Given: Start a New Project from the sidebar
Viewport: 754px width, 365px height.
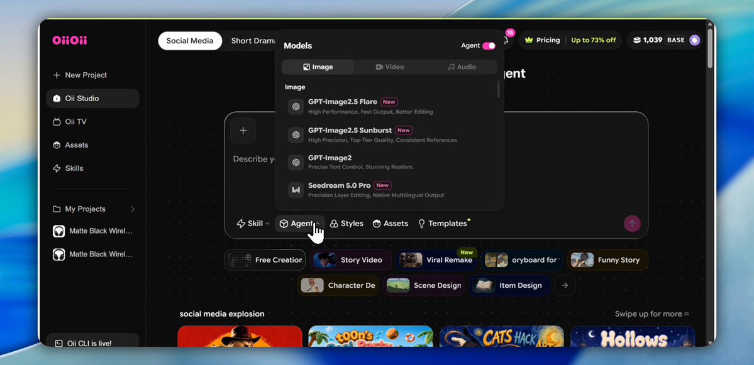Looking at the screenshot, I should pyautogui.click(x=80, y=75).
